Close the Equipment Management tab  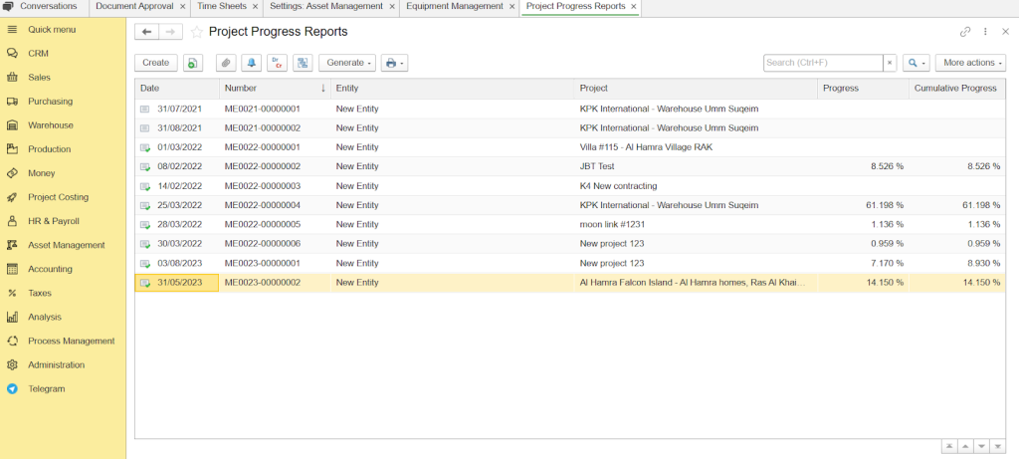512,6
